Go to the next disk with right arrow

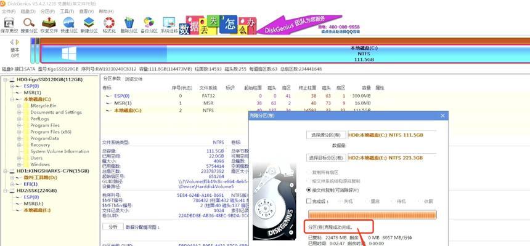(x=18, y=42)
